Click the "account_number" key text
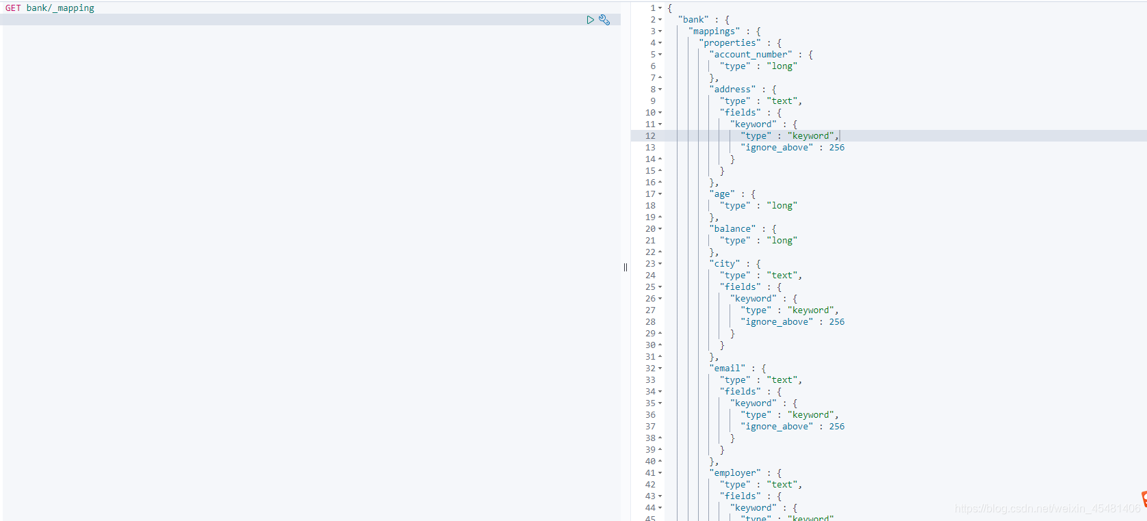The image size is (1147, 521). point(751,55)
